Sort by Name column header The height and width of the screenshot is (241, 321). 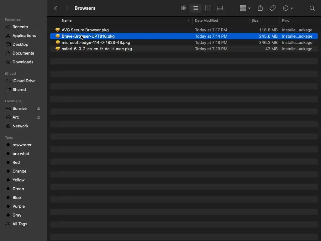tap(66, 20)
